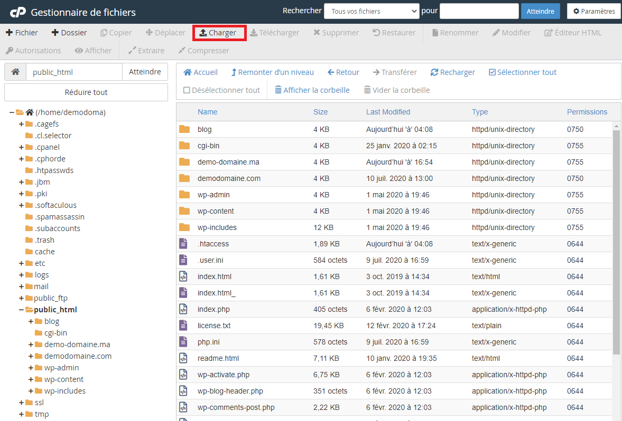Create a new folder with Dossier

click(69, 33)
